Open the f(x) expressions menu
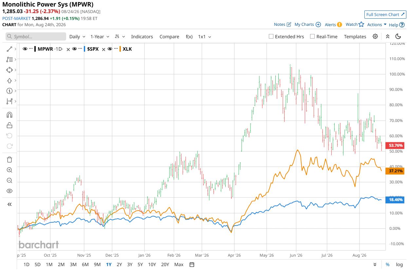Viewport: 407px width, 272px height. pyautogui.click(x=189, y=37)
